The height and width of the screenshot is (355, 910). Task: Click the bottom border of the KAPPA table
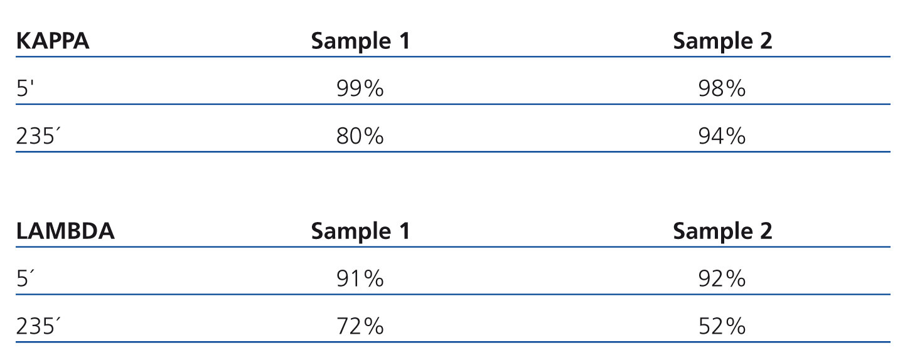point(453,152)
